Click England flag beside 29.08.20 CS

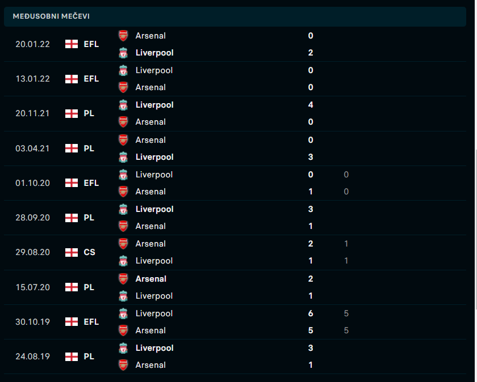pos(72,252)
